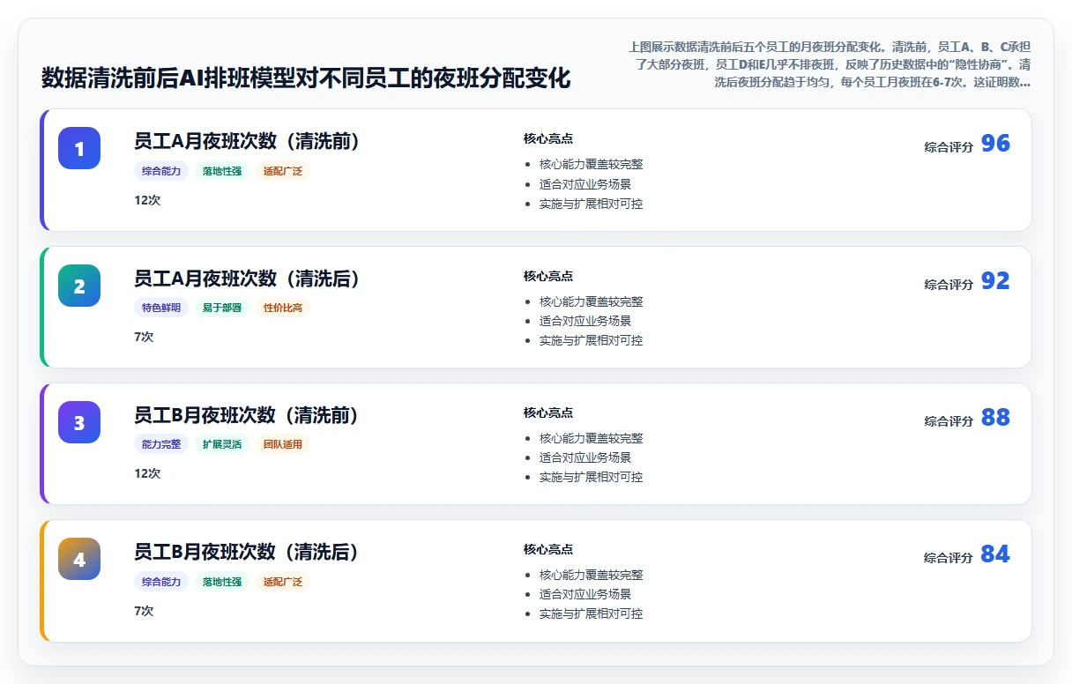This screenshot has width=1072, height=684.
Task: Click bullet 核心能力覆盖较完整 in the rank 3 card
Action: click(592, 438)
